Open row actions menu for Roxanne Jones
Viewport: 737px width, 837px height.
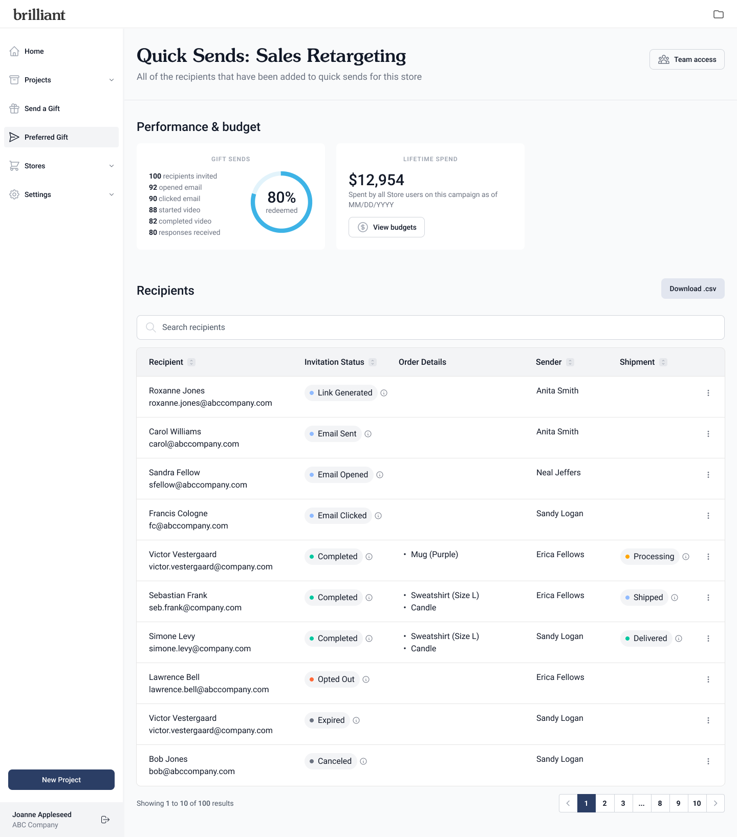(708, 393)
